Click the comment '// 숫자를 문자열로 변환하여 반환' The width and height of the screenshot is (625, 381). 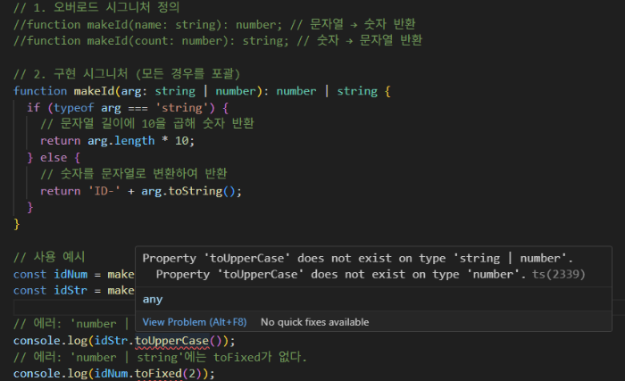click(134, 174)
